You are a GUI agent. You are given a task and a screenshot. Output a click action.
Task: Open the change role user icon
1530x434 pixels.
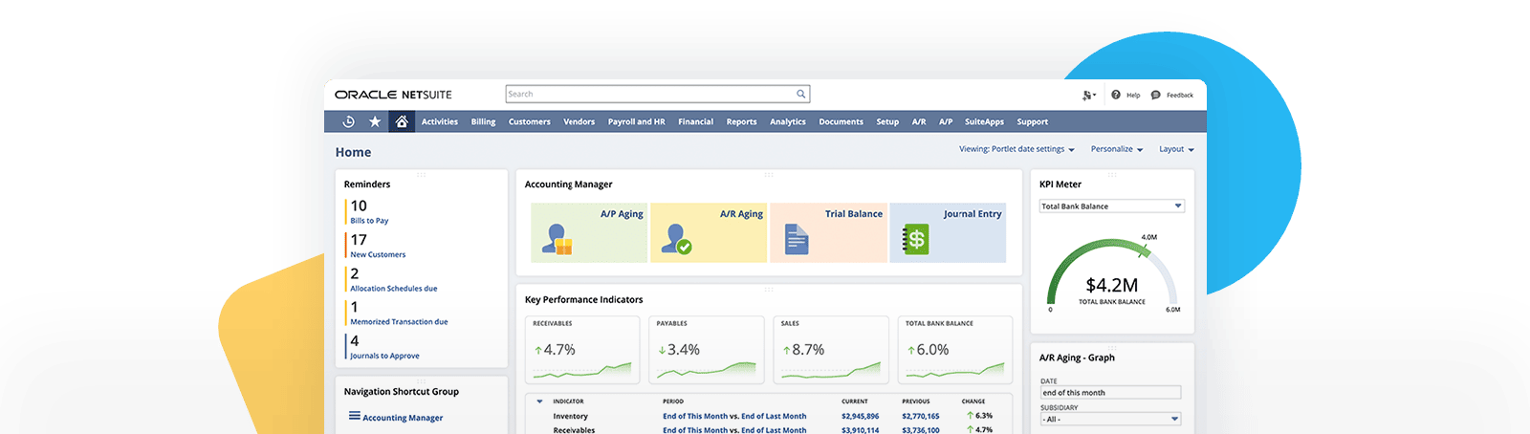tap(1088, 95)
